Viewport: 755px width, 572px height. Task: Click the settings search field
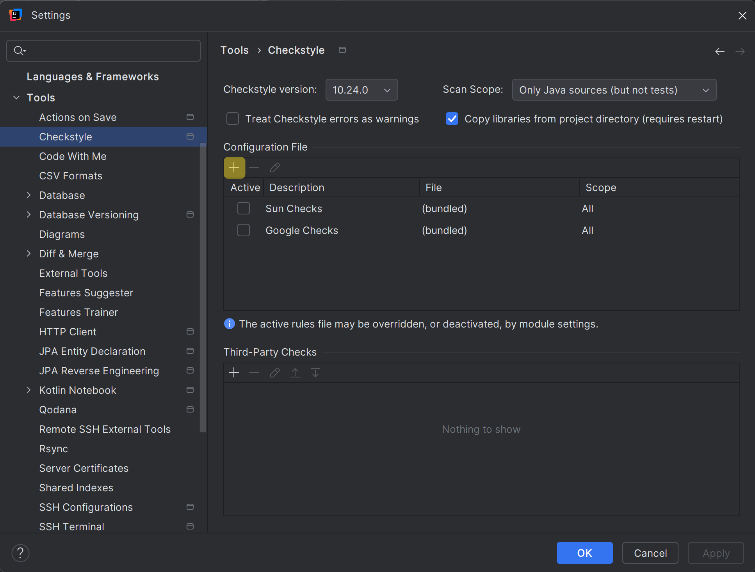pos(103,51)
